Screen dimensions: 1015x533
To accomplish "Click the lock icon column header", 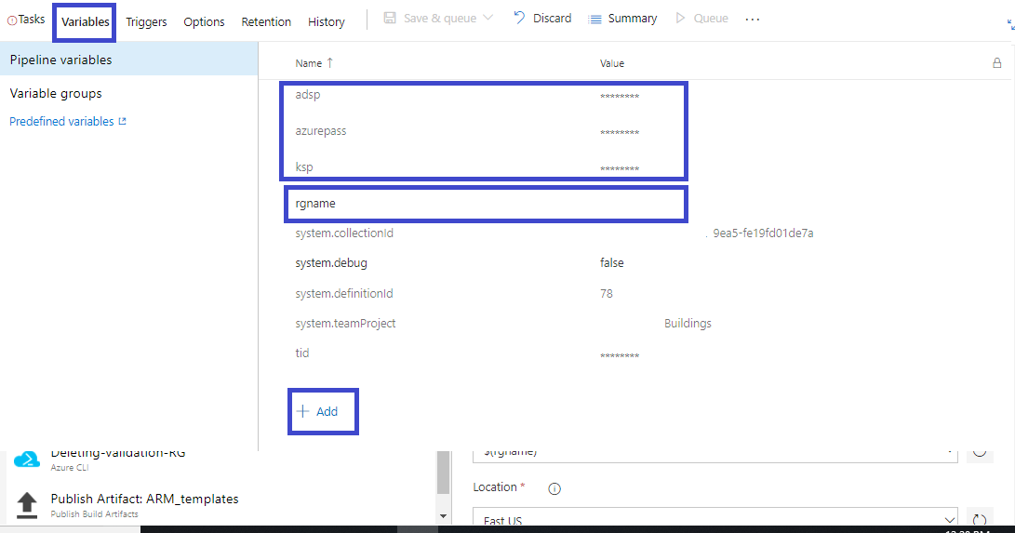I will (997, 62).
